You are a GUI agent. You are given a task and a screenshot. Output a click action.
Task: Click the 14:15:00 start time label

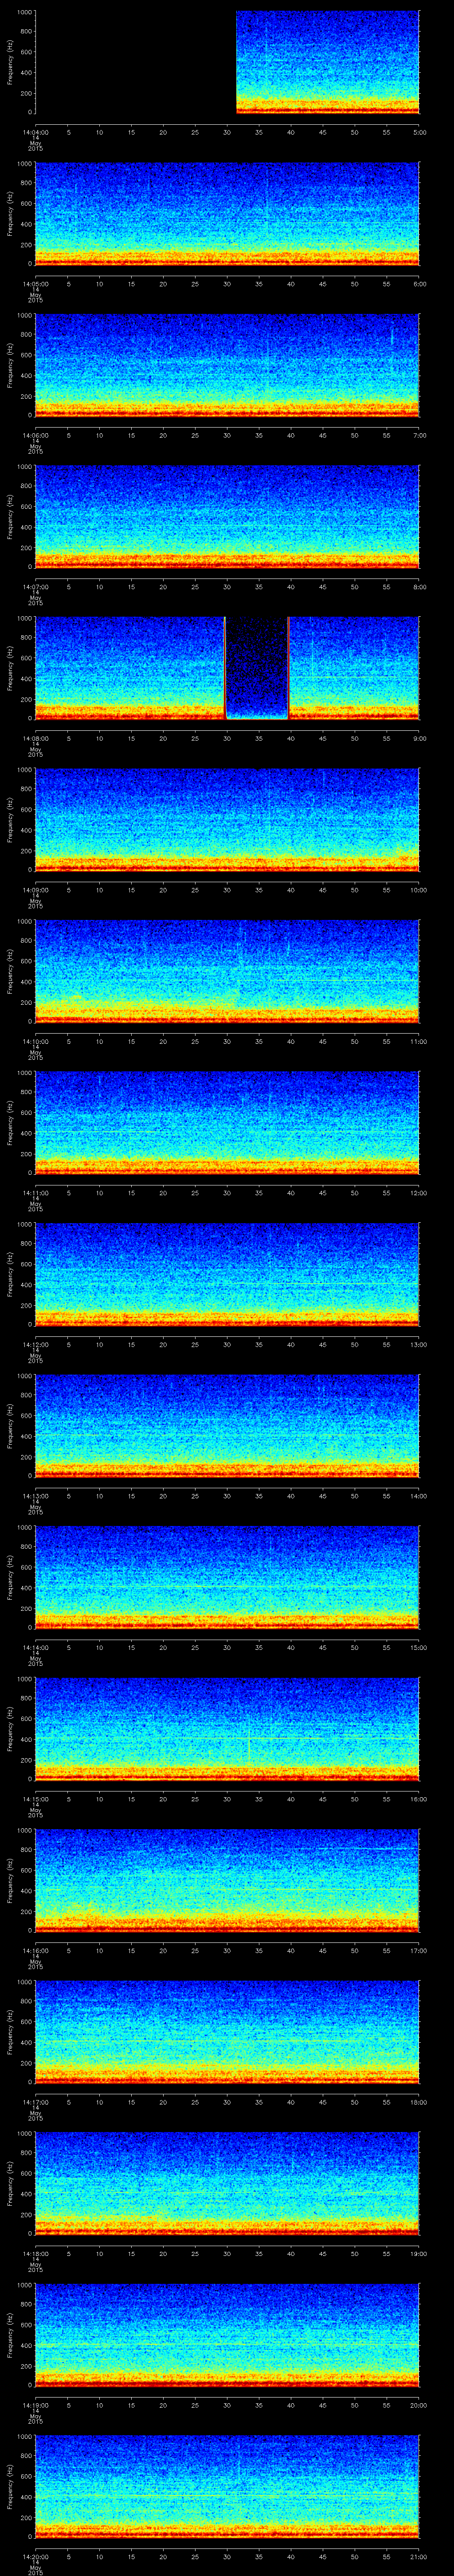click(x=35, y=1799)
